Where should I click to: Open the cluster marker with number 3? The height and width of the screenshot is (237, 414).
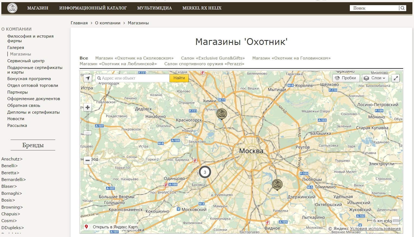[x=205, y=172]
